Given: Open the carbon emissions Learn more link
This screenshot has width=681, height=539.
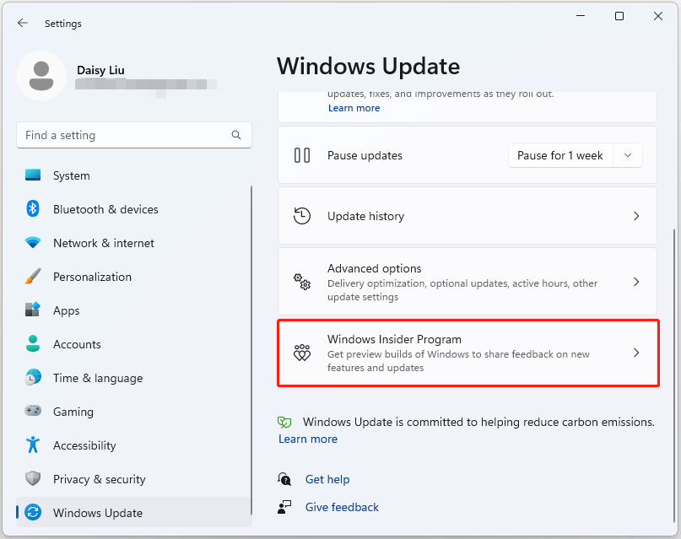Looking at the screenshot, I should click(307, 439).
